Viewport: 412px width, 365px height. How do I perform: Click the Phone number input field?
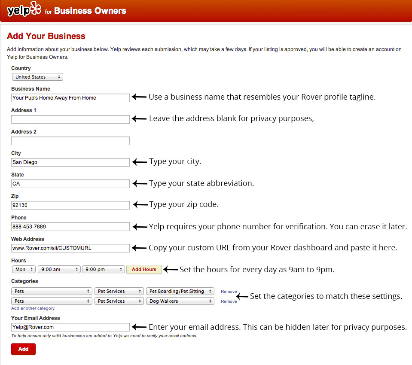pyautogui.click(x=70, y=227)
